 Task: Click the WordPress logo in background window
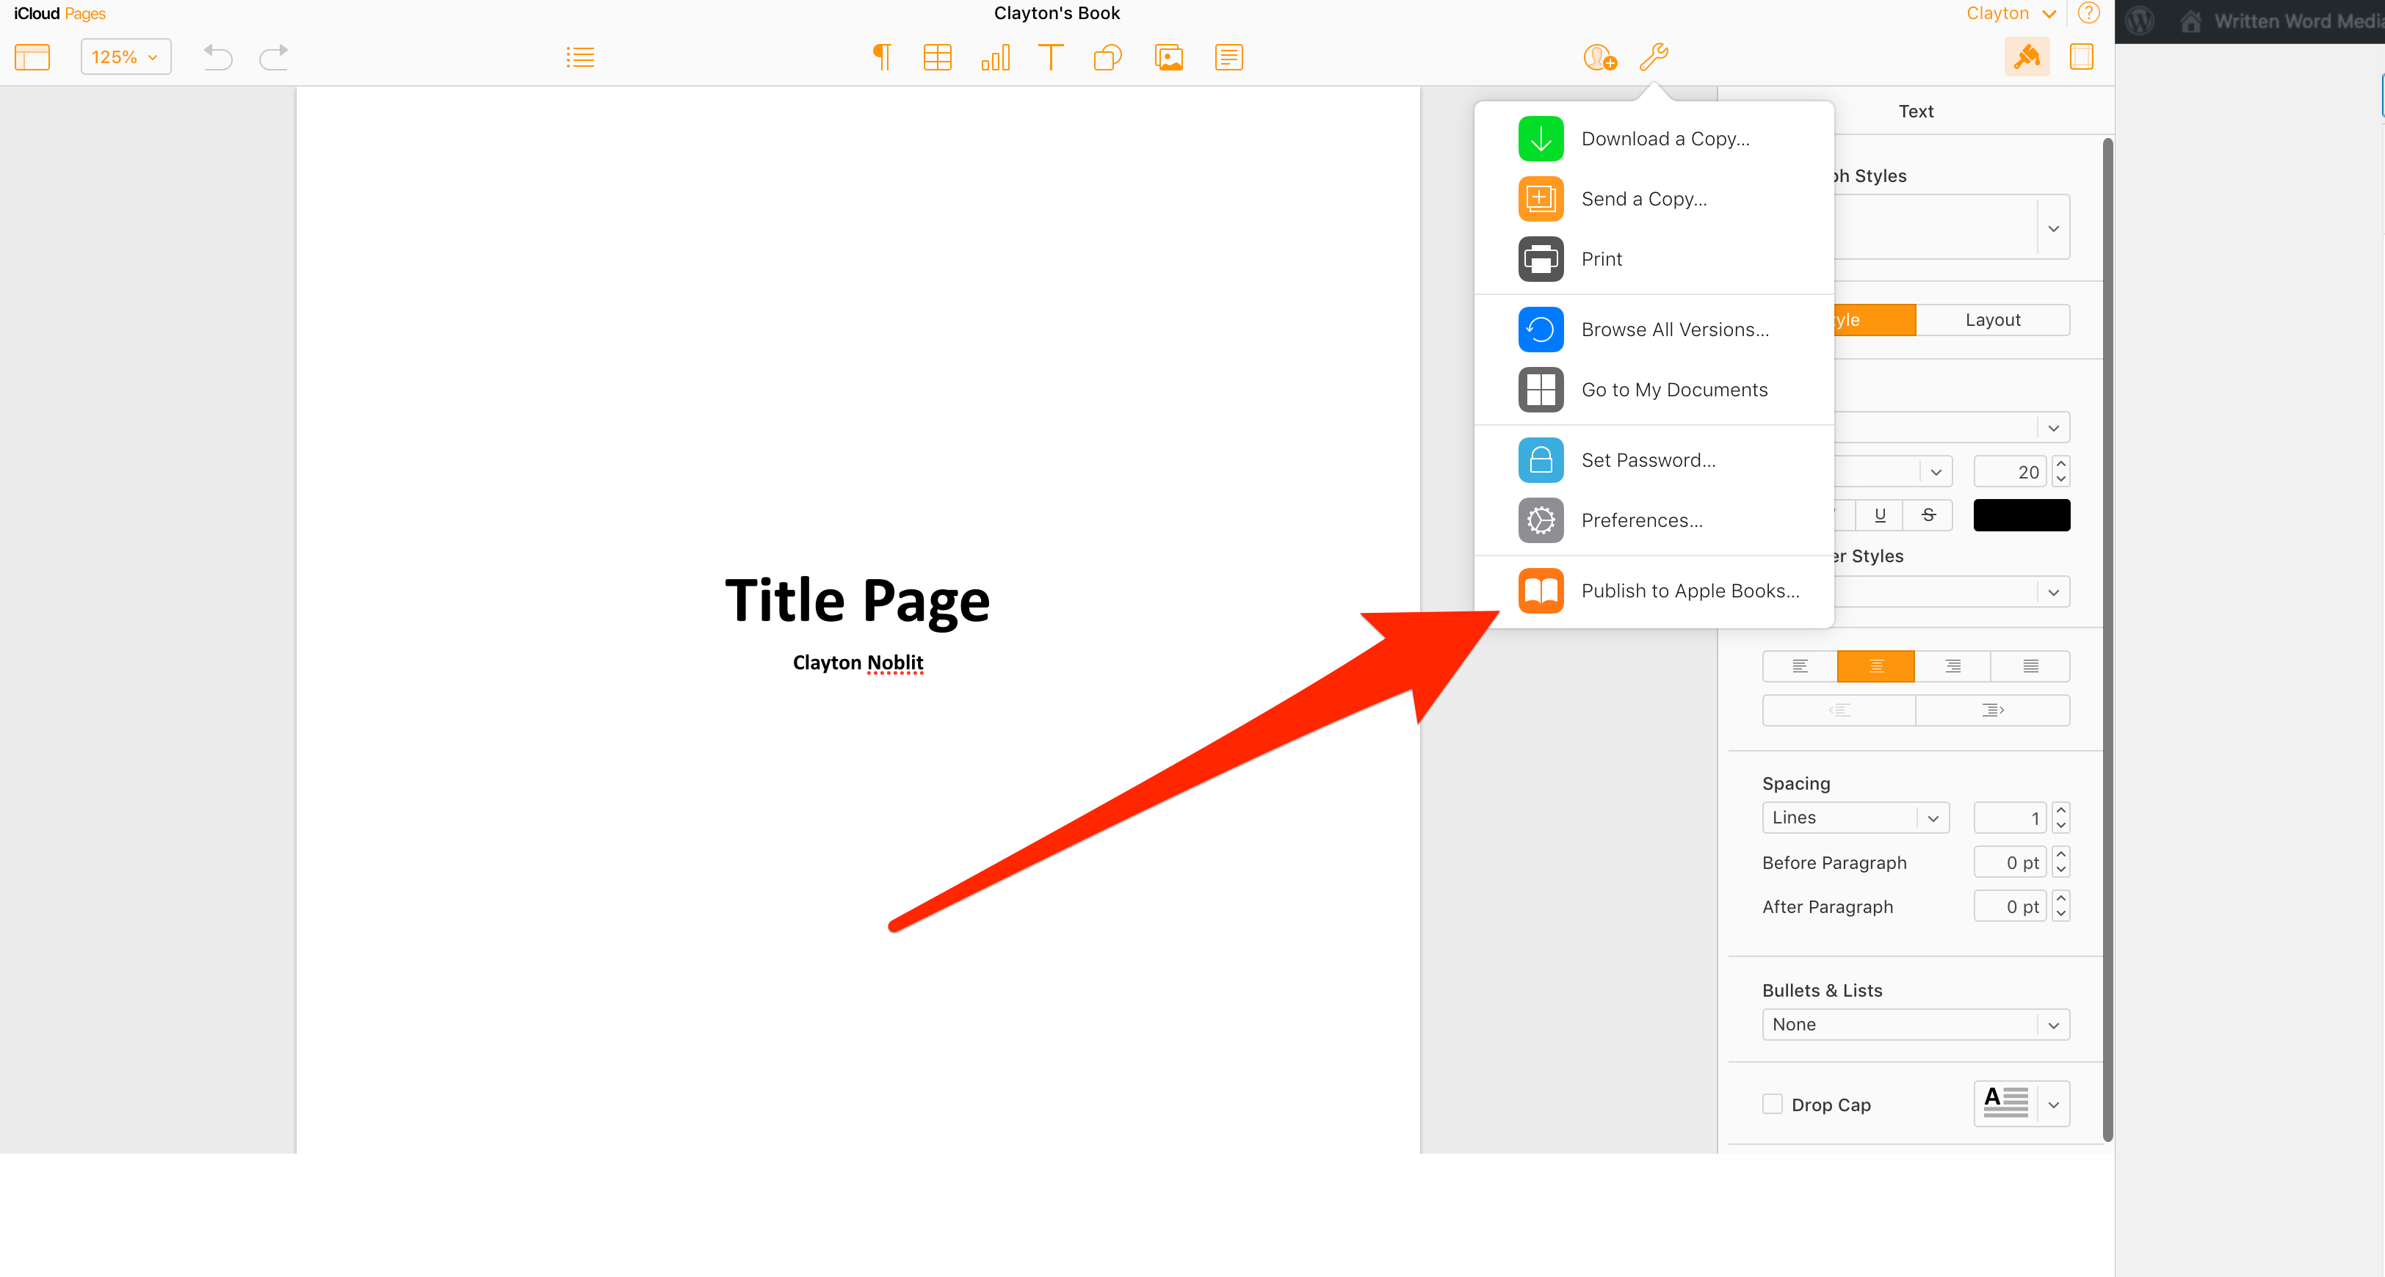2140,21
